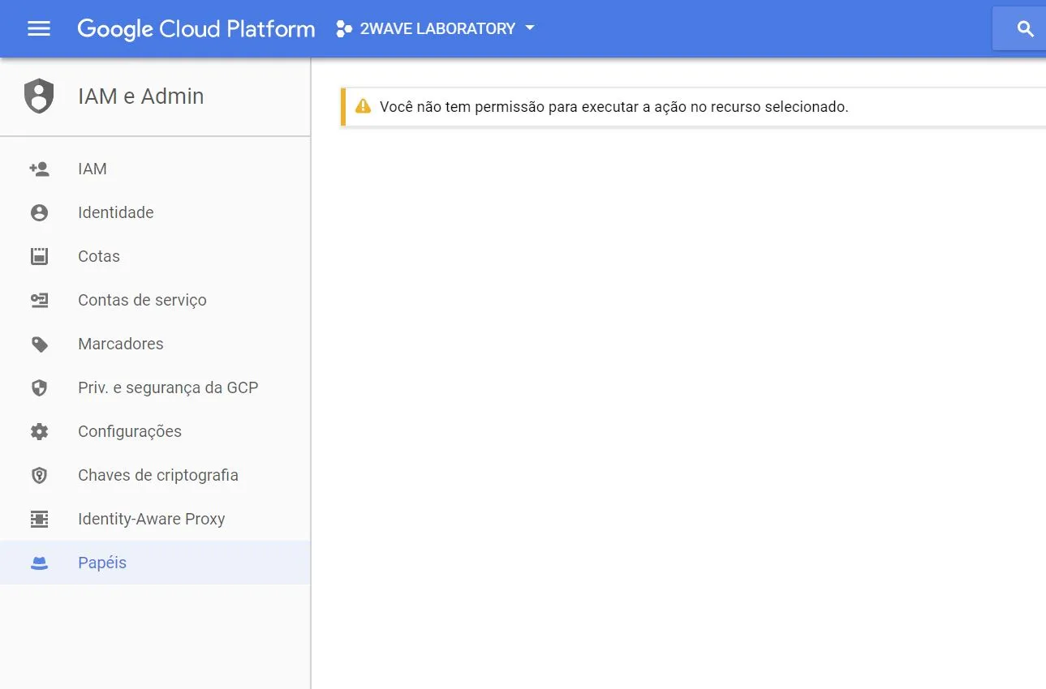
Task: Navigate to Contas de serviço
Action: [x=155, y=300]
